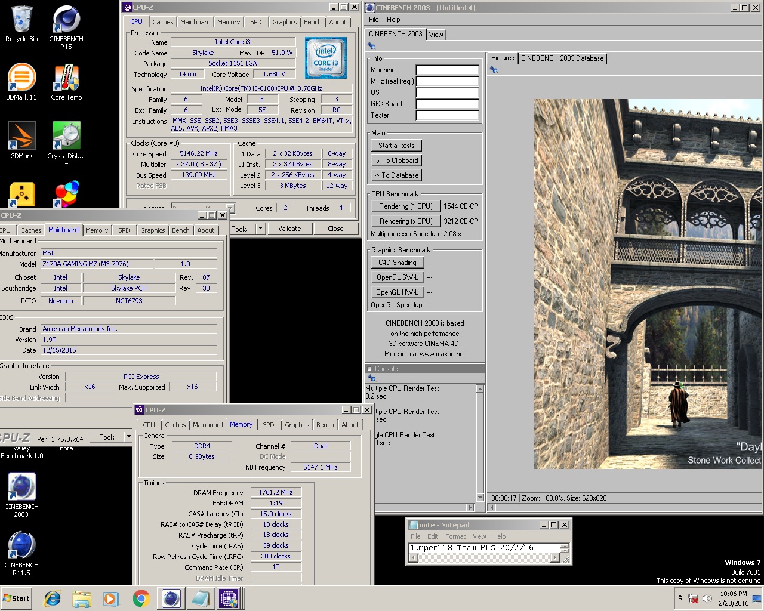Open the 3DMark 11 desktop icon
Image resolution: width=764 pixels, height=611 pixels.
[x=21, y=82]
